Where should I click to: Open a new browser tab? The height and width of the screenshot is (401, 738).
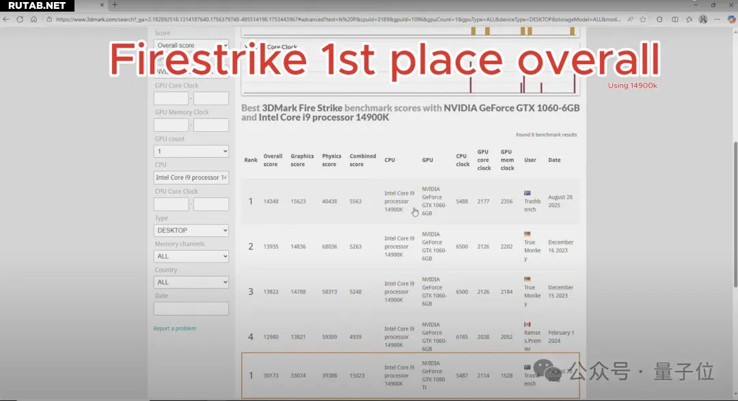pos(114,5)
